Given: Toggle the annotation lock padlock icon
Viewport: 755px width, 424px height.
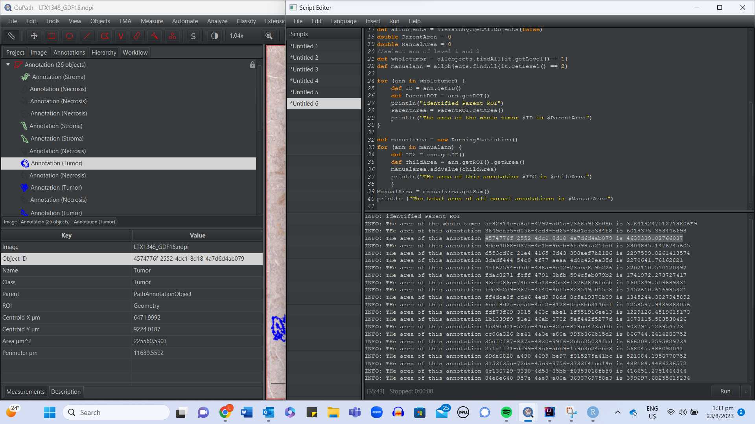Looking at the screenshot, I should click(x=252, y=65).
